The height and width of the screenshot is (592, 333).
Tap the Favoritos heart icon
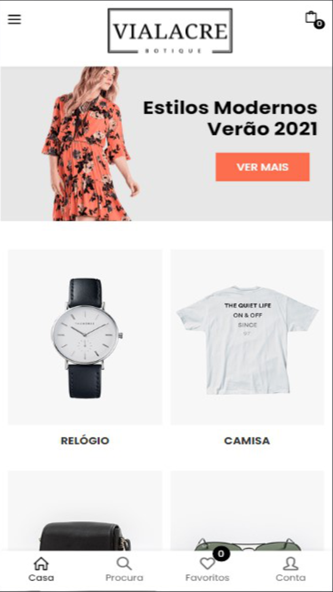click(x=207, y=563)
